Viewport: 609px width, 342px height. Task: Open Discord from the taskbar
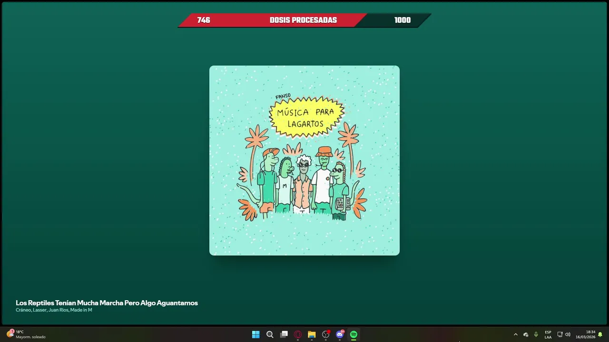click(340, 334)
